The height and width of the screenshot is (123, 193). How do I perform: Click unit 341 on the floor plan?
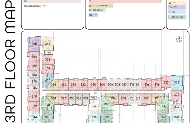48,105
